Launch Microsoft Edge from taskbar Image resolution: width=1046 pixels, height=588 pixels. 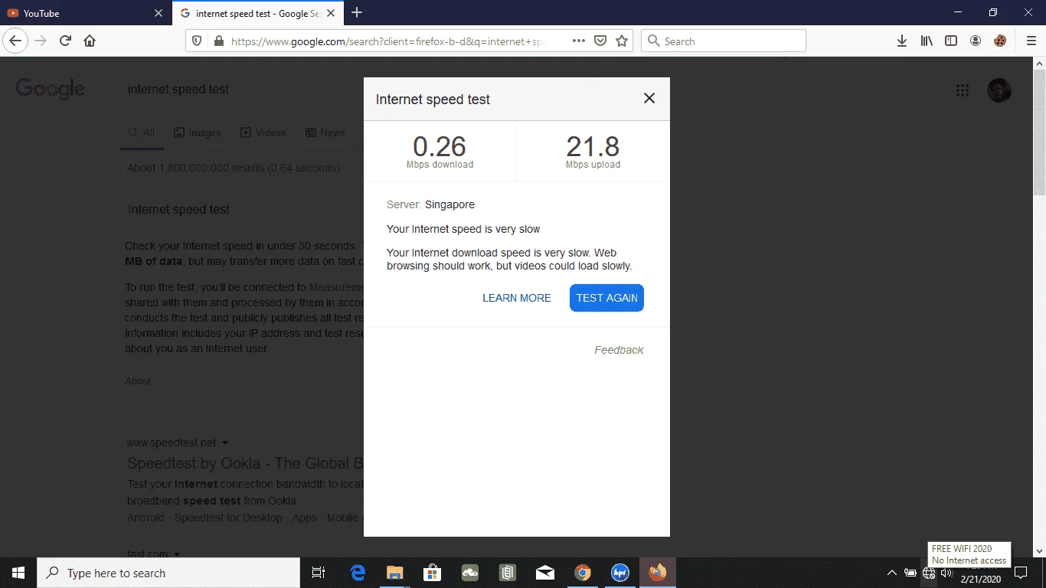[x=358, y=573]
